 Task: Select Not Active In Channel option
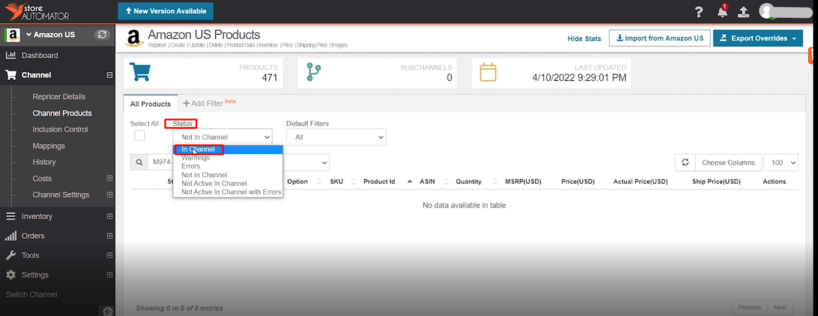(x=228, y=184)
